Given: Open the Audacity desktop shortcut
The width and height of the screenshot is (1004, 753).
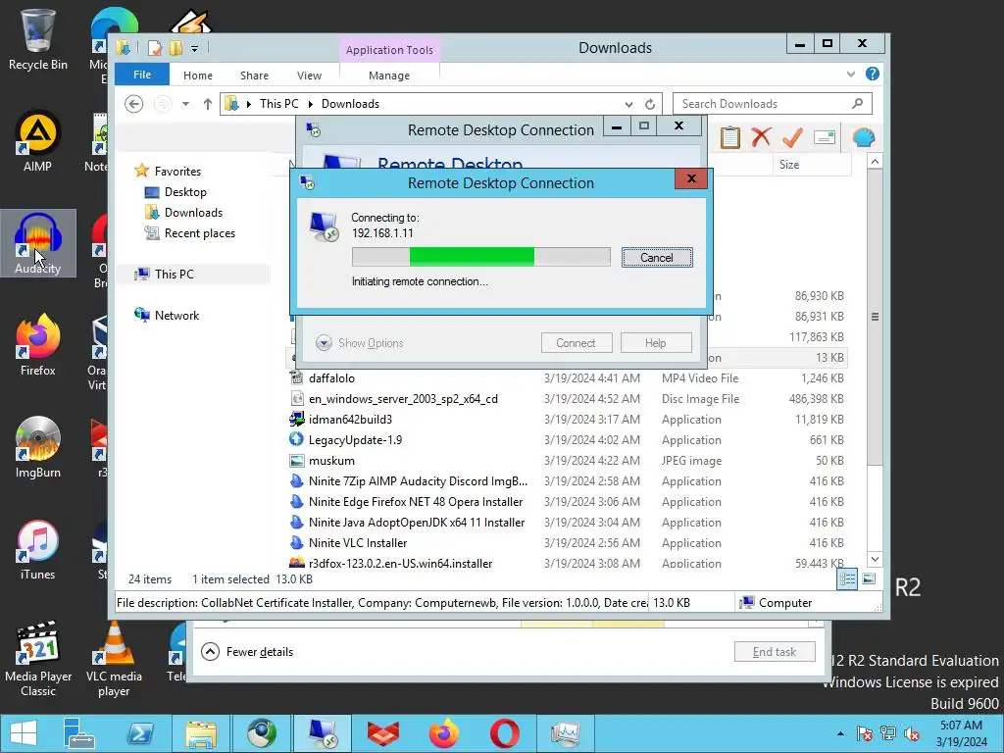Looking at the screenshot, I should pos(38,243).
